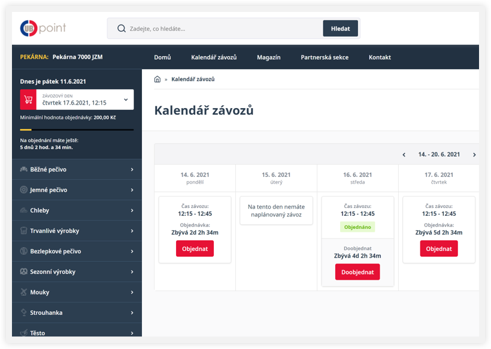Click the Běžné pečivo category icon

(x=24, y=170)
